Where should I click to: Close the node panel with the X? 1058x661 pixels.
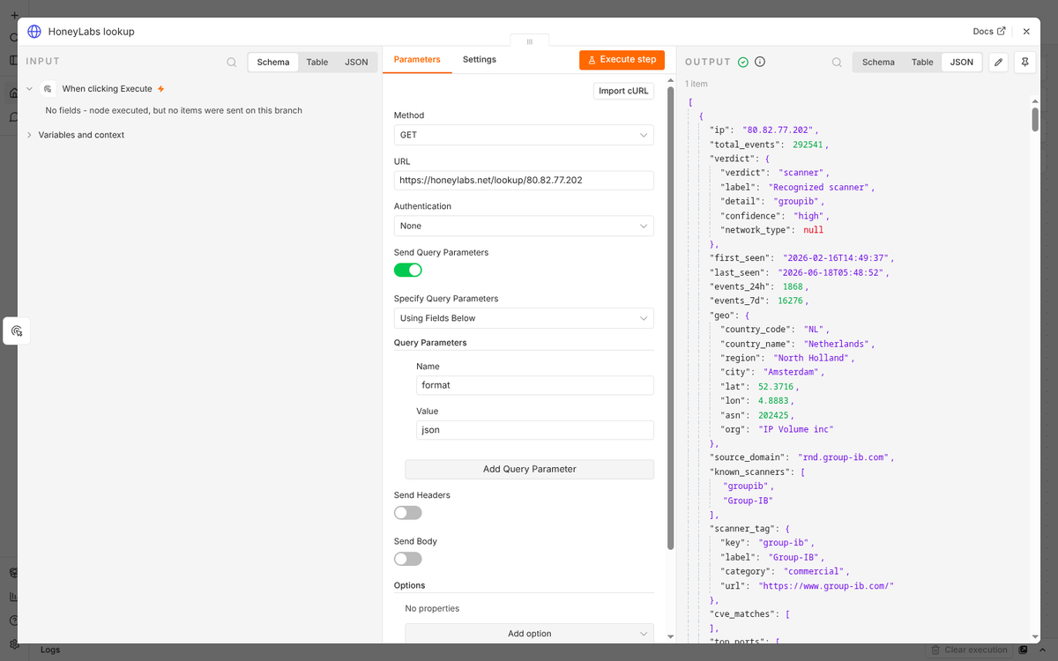[x=1026, y=32]
